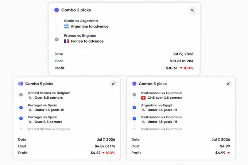
Task: Click the 'France vs England' match title
Action: [80, 36]
